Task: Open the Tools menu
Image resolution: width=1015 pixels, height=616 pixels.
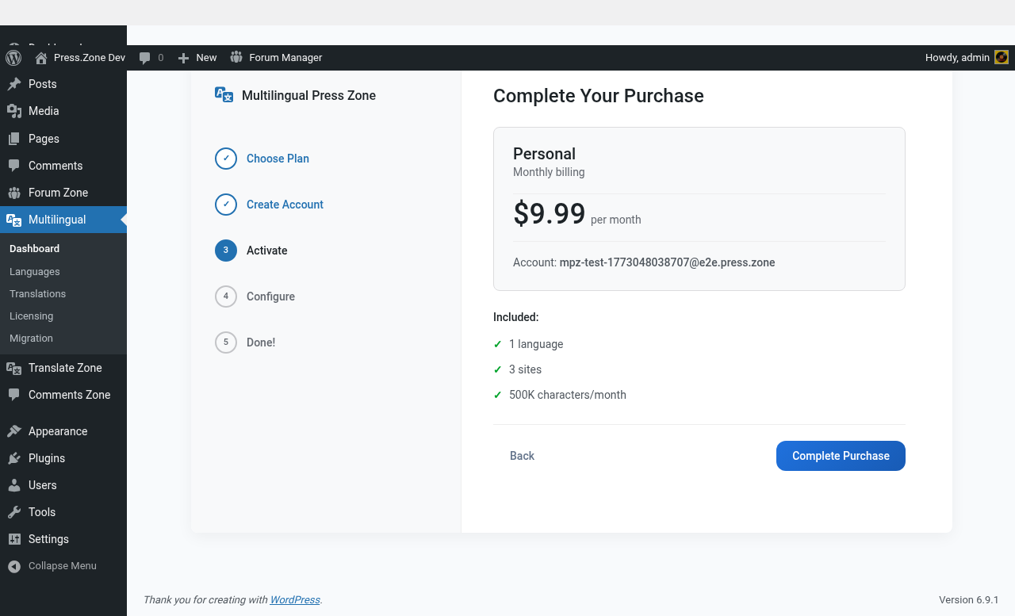Action: click(x=63, y=512)
